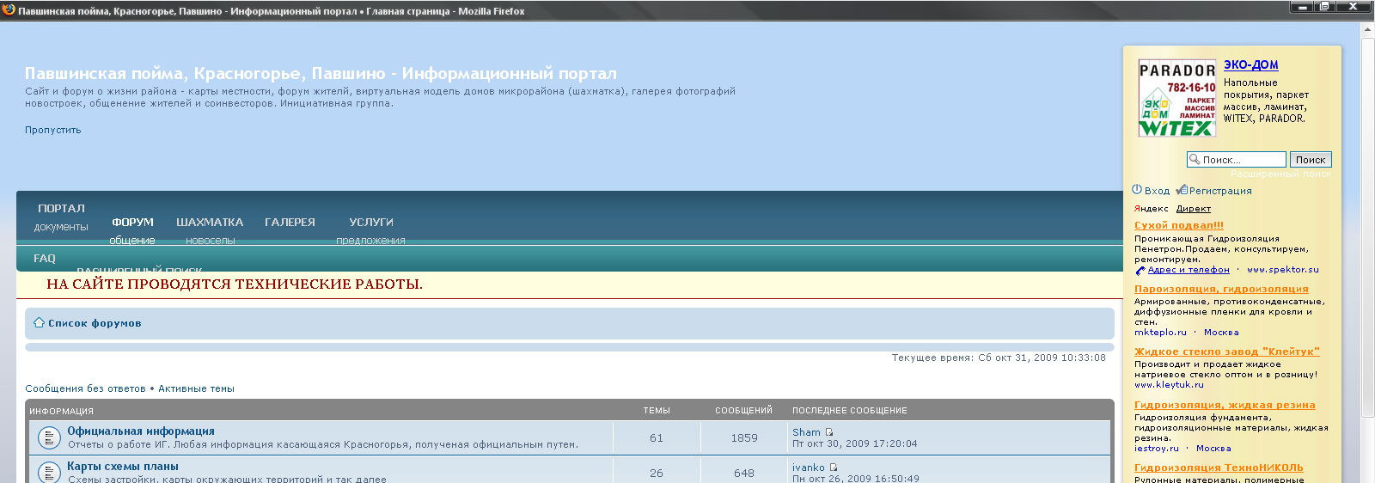Click the PARADOR WITEX ad thumbnail
Image resolution: width=1375 pixels, height=483 pixels.
click(1176, 98)
